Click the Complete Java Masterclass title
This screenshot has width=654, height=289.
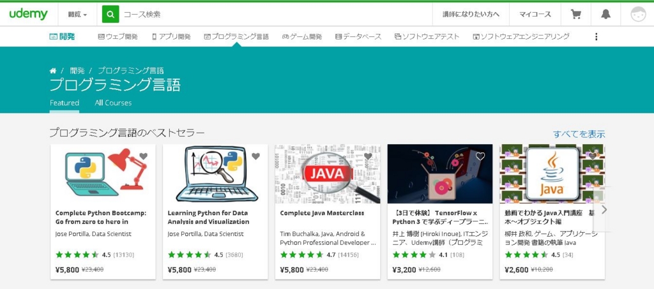[322, 213]
